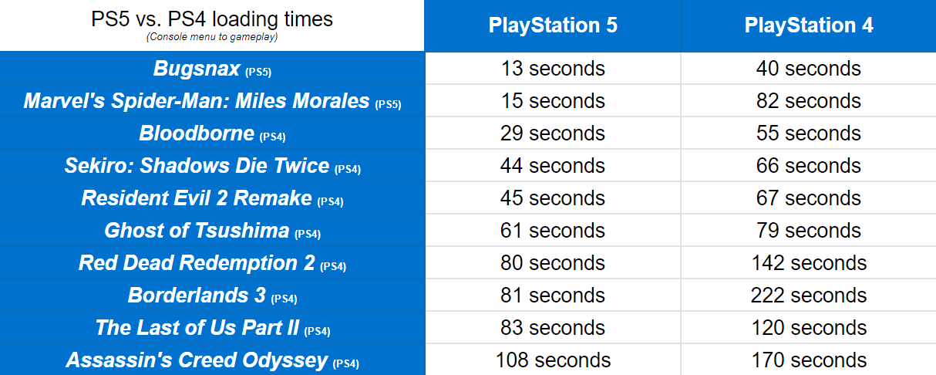Click the Console menu to gameplay subtitle
Image resolution: width=936 pixels, height=375 pixels.
click(x=212, y=37)
